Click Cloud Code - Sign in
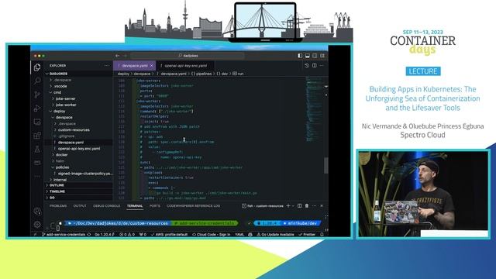 [x=212, y=234]
